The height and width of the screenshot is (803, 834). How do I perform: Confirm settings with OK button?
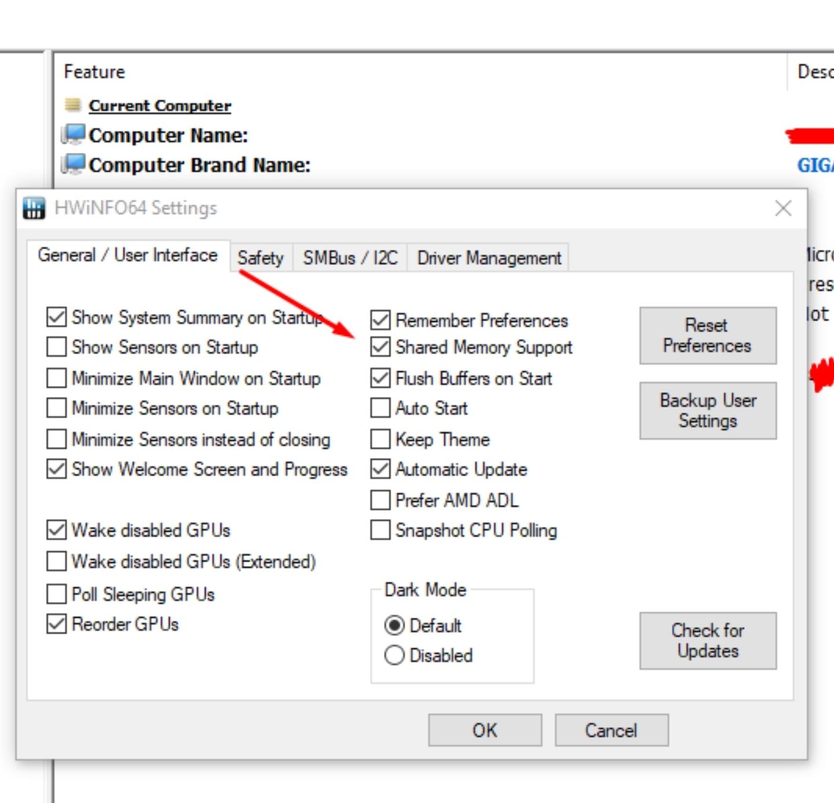485,730
